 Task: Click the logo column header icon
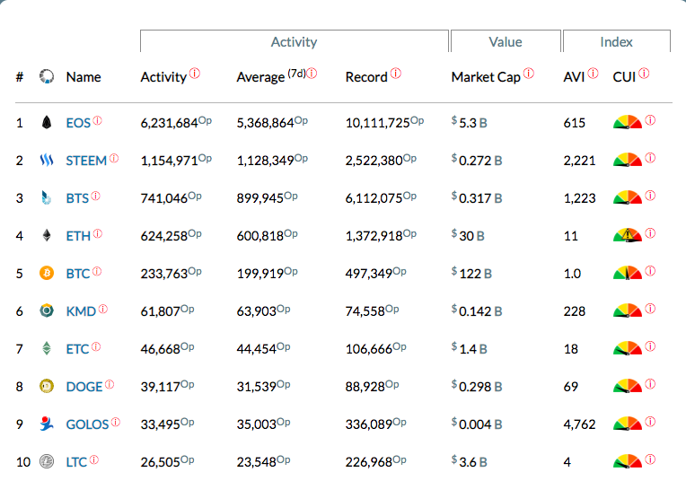[x=47, y=76]
